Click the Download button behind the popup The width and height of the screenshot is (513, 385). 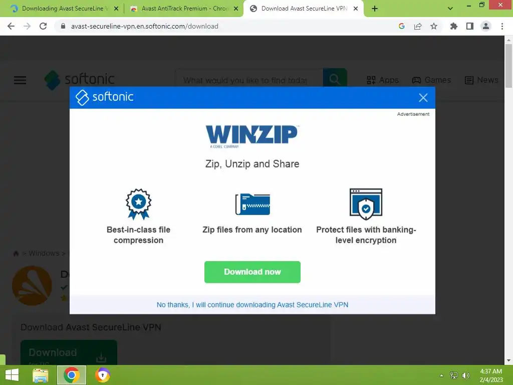point(69,352)
